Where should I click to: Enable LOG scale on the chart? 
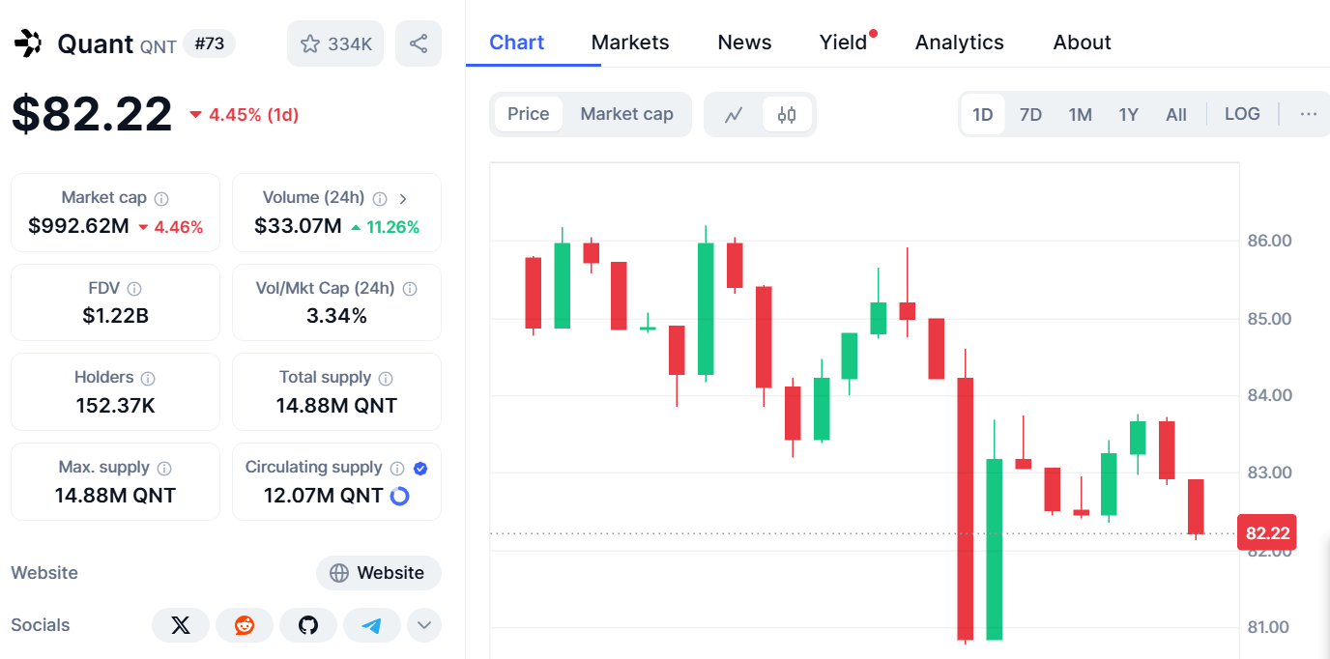[x=1242, y=113]
